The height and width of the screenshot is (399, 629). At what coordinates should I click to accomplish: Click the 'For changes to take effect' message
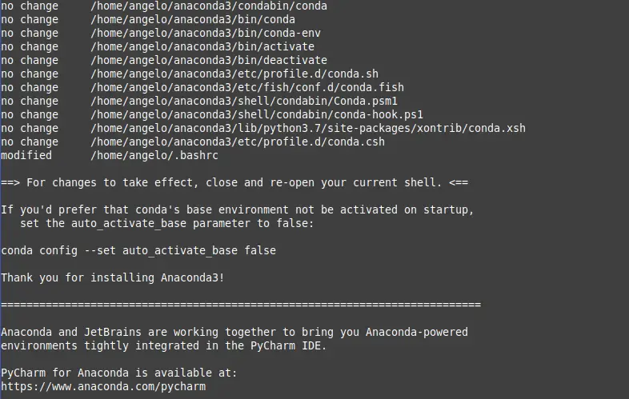tap(234, 183)
